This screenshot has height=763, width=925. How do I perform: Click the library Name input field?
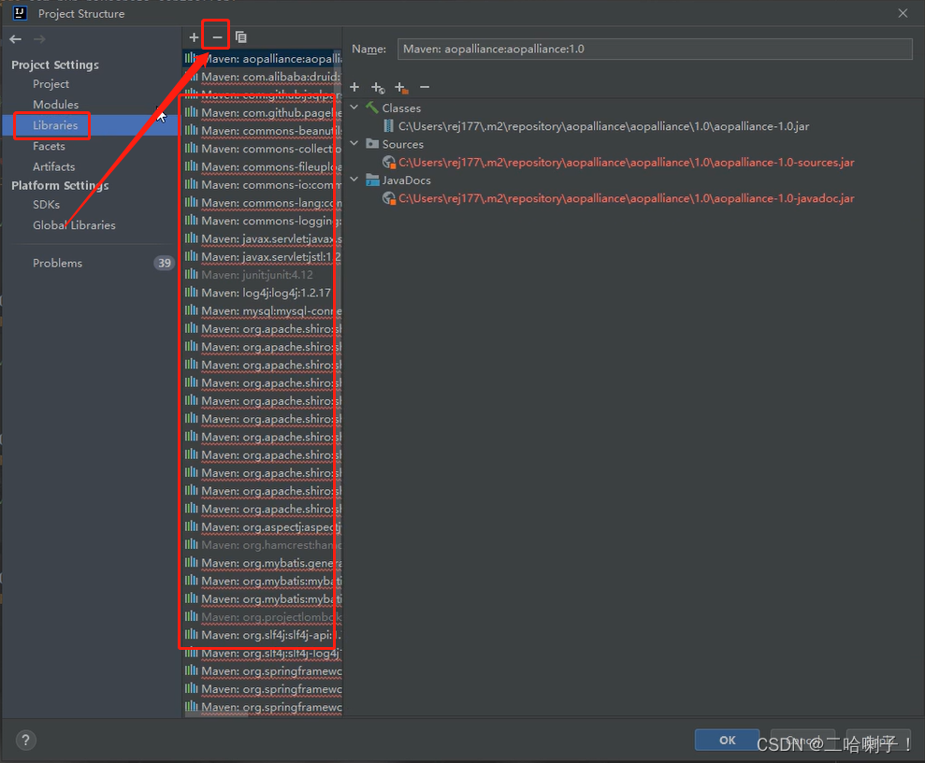(x=655, y=49)
